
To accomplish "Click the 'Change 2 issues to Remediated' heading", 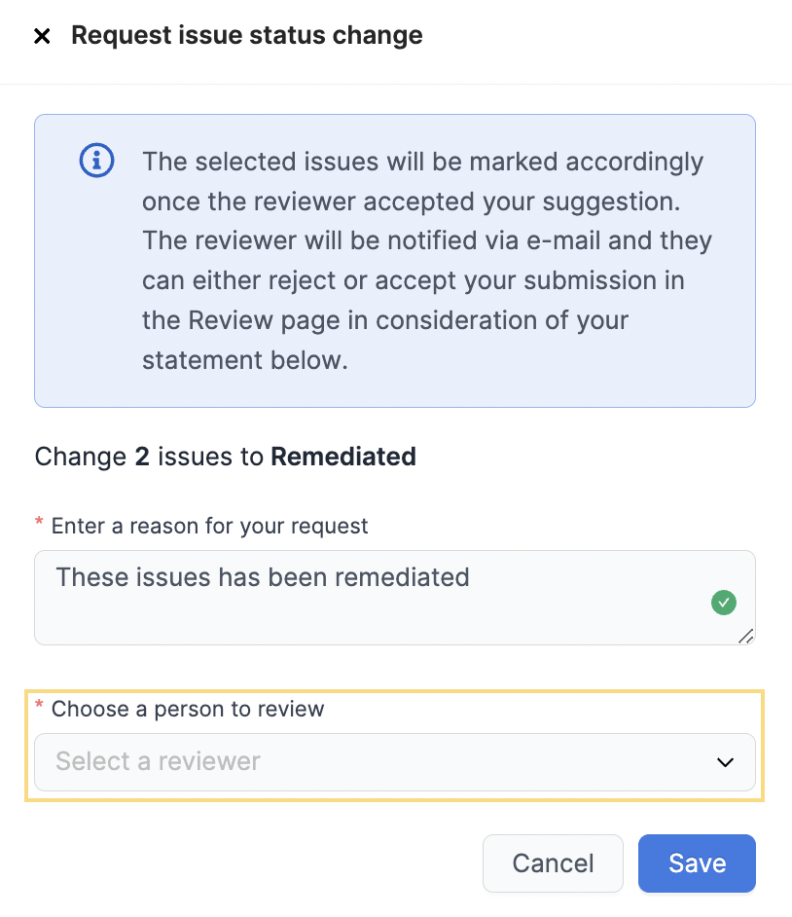I will [x=225, y=457].
